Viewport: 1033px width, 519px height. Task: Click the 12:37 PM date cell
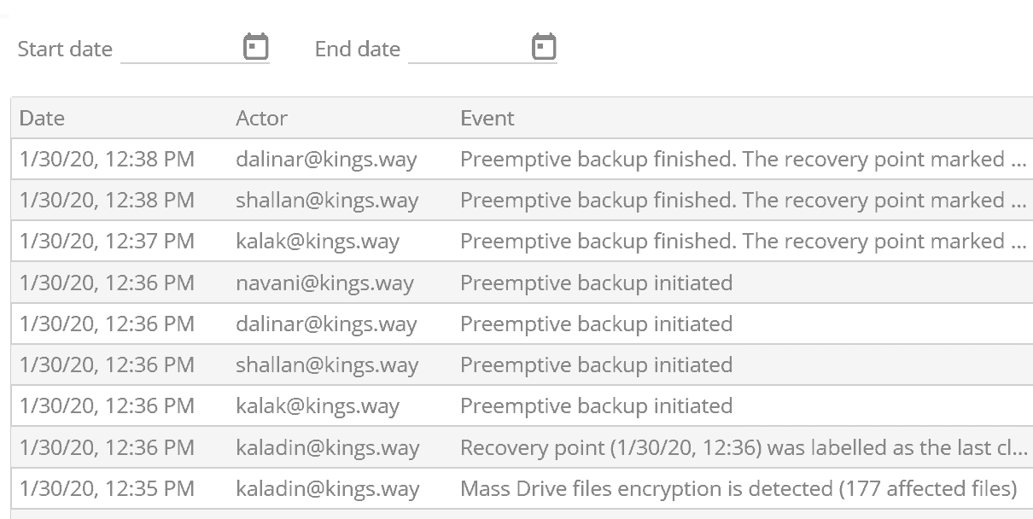coord(107,242)
